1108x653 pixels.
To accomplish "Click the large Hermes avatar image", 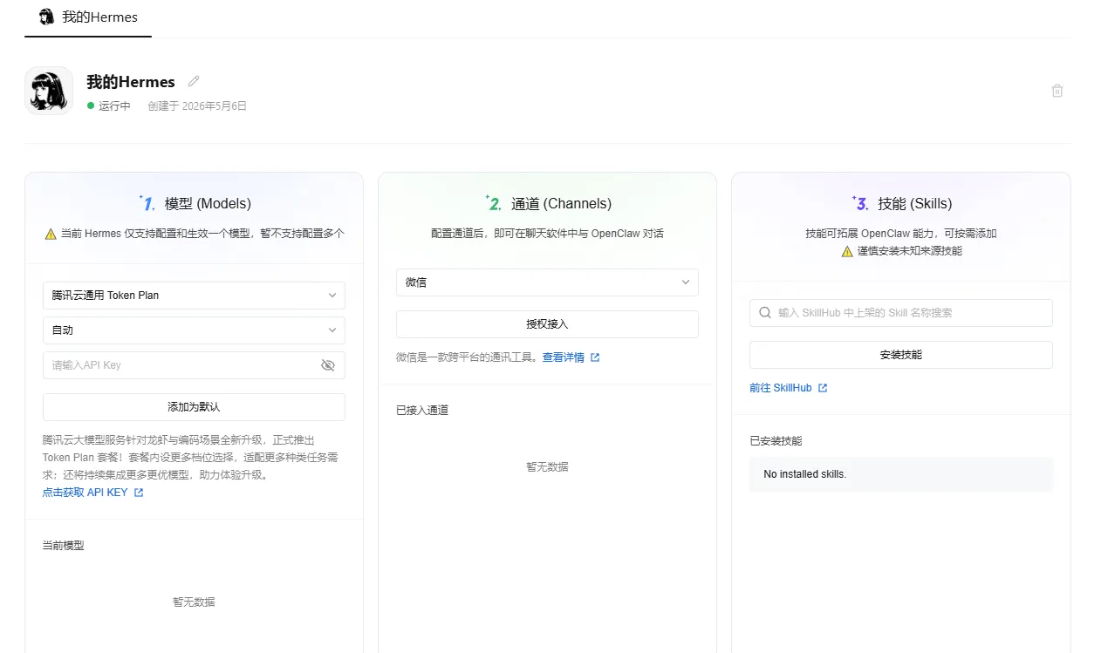I will point(49,91).
